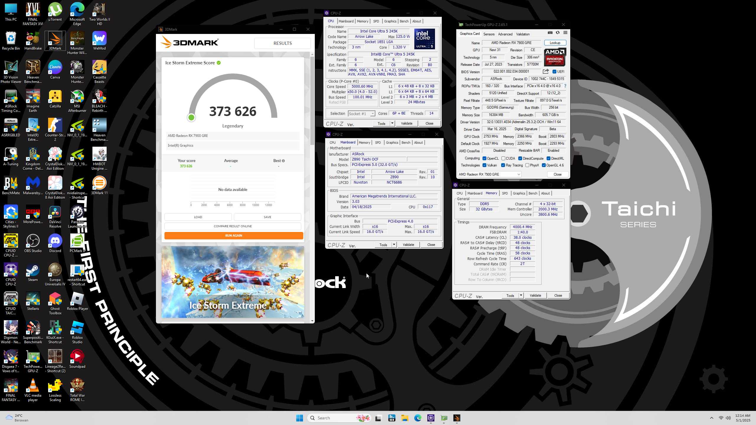Click COMPARE RESULT ONLINE in 3DMark

coord(233,226)
